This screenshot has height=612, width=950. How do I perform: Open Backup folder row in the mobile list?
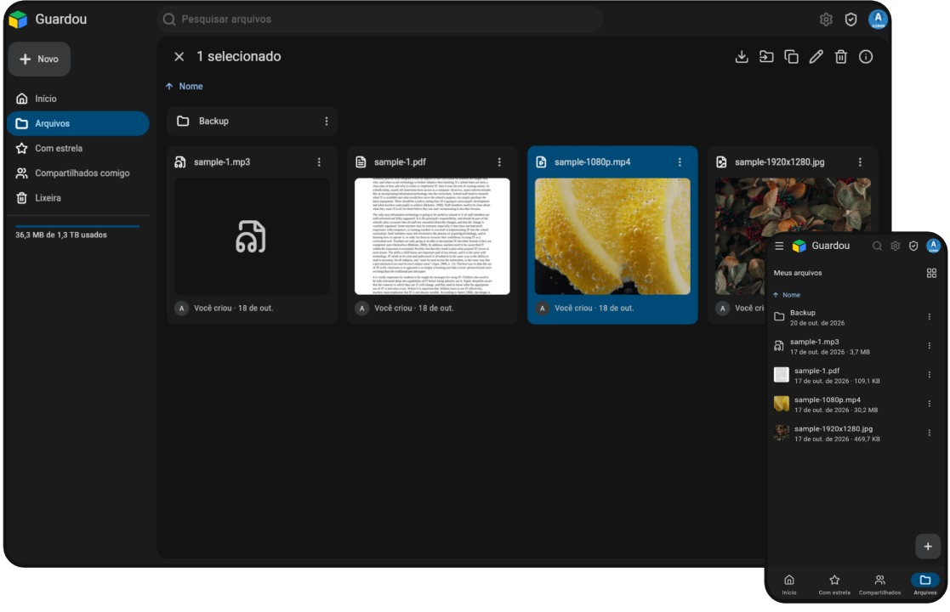coord(856,317)
